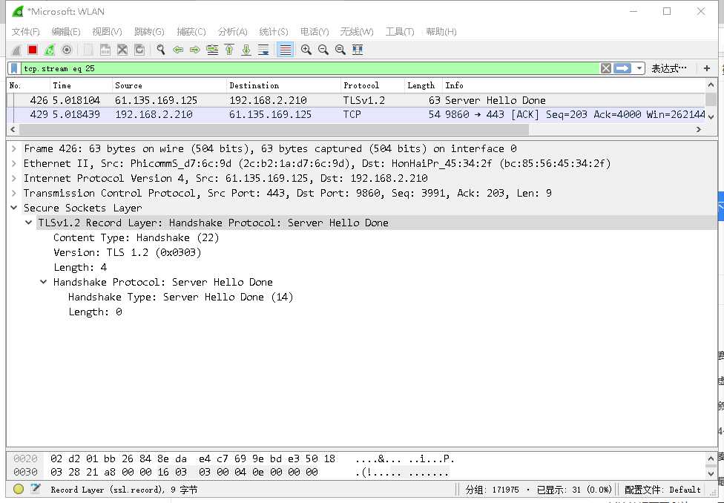Open the 表达式 expression builder

pyautogui.click(x=668, y=68)
